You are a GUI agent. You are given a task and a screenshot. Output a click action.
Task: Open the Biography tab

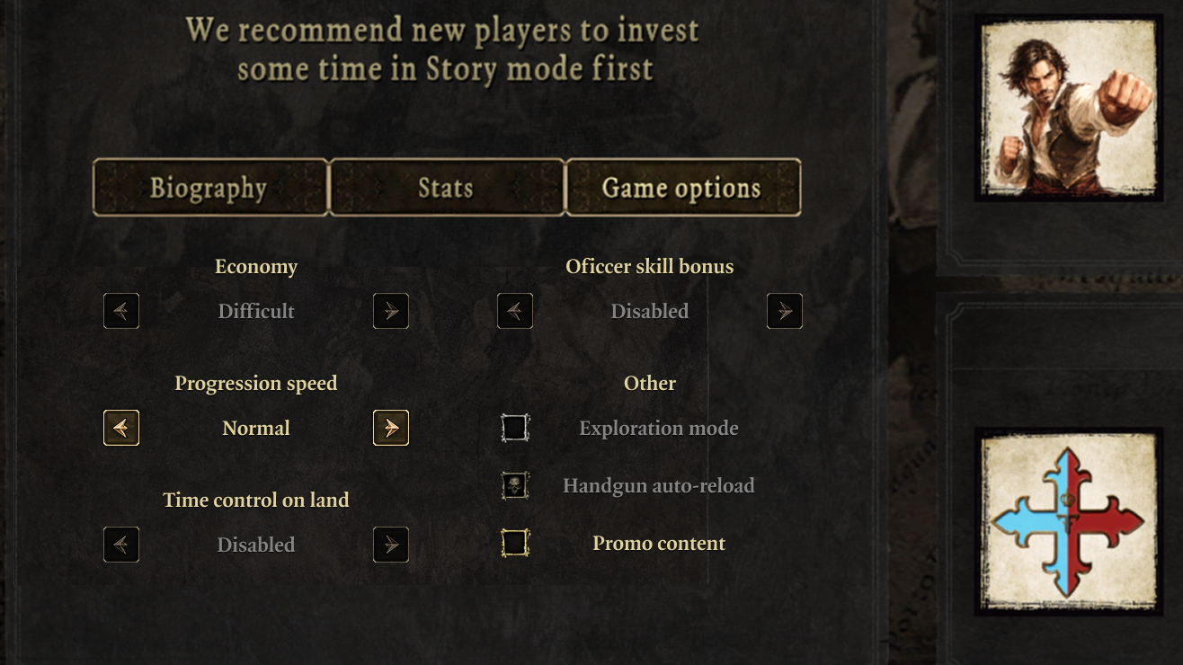point(210,188)
